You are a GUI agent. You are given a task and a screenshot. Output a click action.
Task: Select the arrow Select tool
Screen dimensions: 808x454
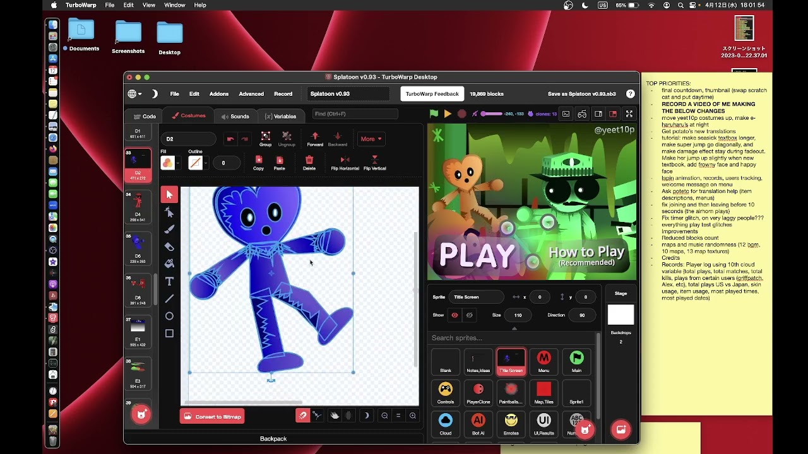coord(169,195)
